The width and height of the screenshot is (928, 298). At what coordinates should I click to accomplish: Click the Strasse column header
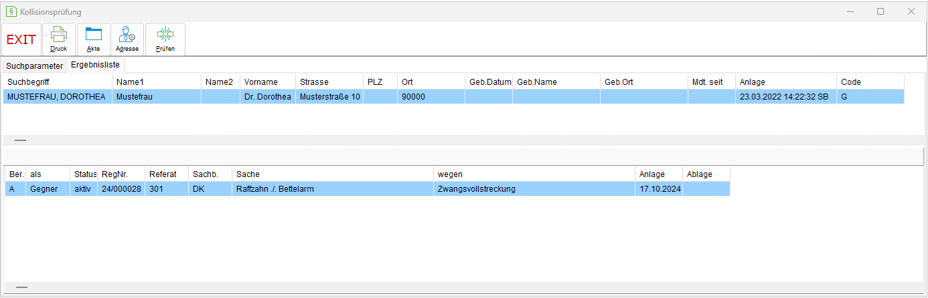pyautogui.click(x=330, y=82)
